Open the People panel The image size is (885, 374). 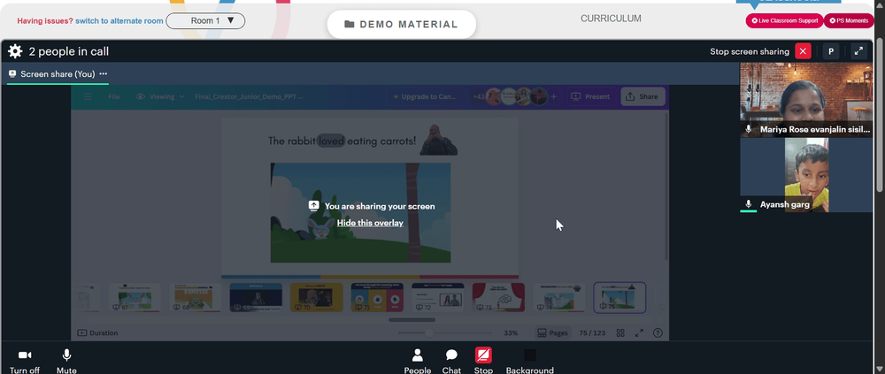click(418, 361)
